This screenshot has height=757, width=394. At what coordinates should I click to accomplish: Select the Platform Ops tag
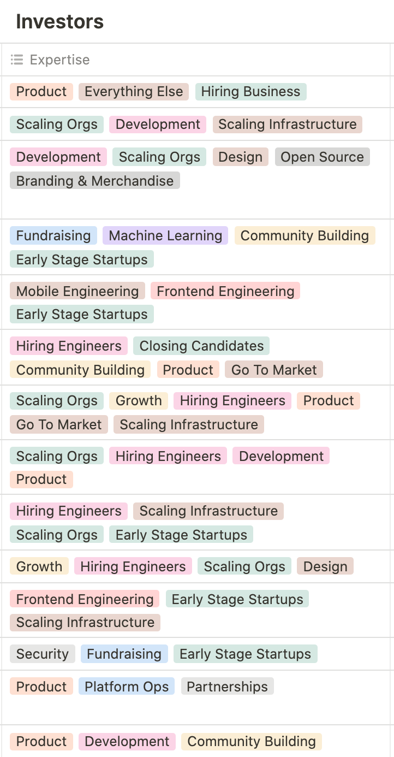pos(127,687)
